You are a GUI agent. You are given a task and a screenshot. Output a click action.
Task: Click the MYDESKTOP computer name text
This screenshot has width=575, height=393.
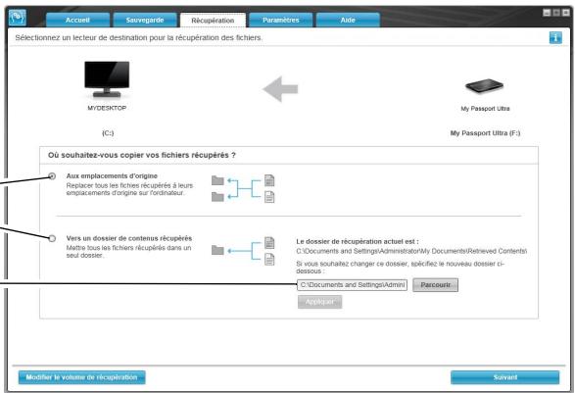[107, 108]
